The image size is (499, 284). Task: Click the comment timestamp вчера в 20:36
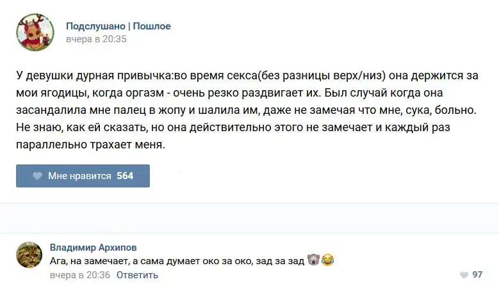(80, 275)
